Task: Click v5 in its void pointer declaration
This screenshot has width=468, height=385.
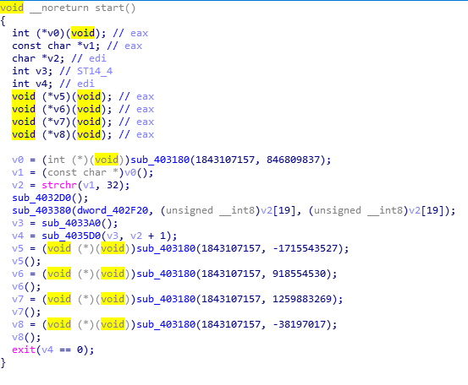Action: point(58,96)
